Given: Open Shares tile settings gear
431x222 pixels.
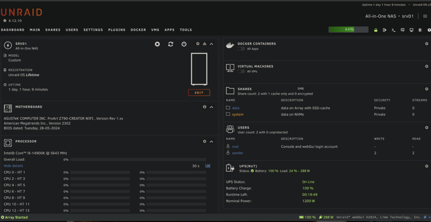Looking at the screenshot, I should (x=427, y=89).
